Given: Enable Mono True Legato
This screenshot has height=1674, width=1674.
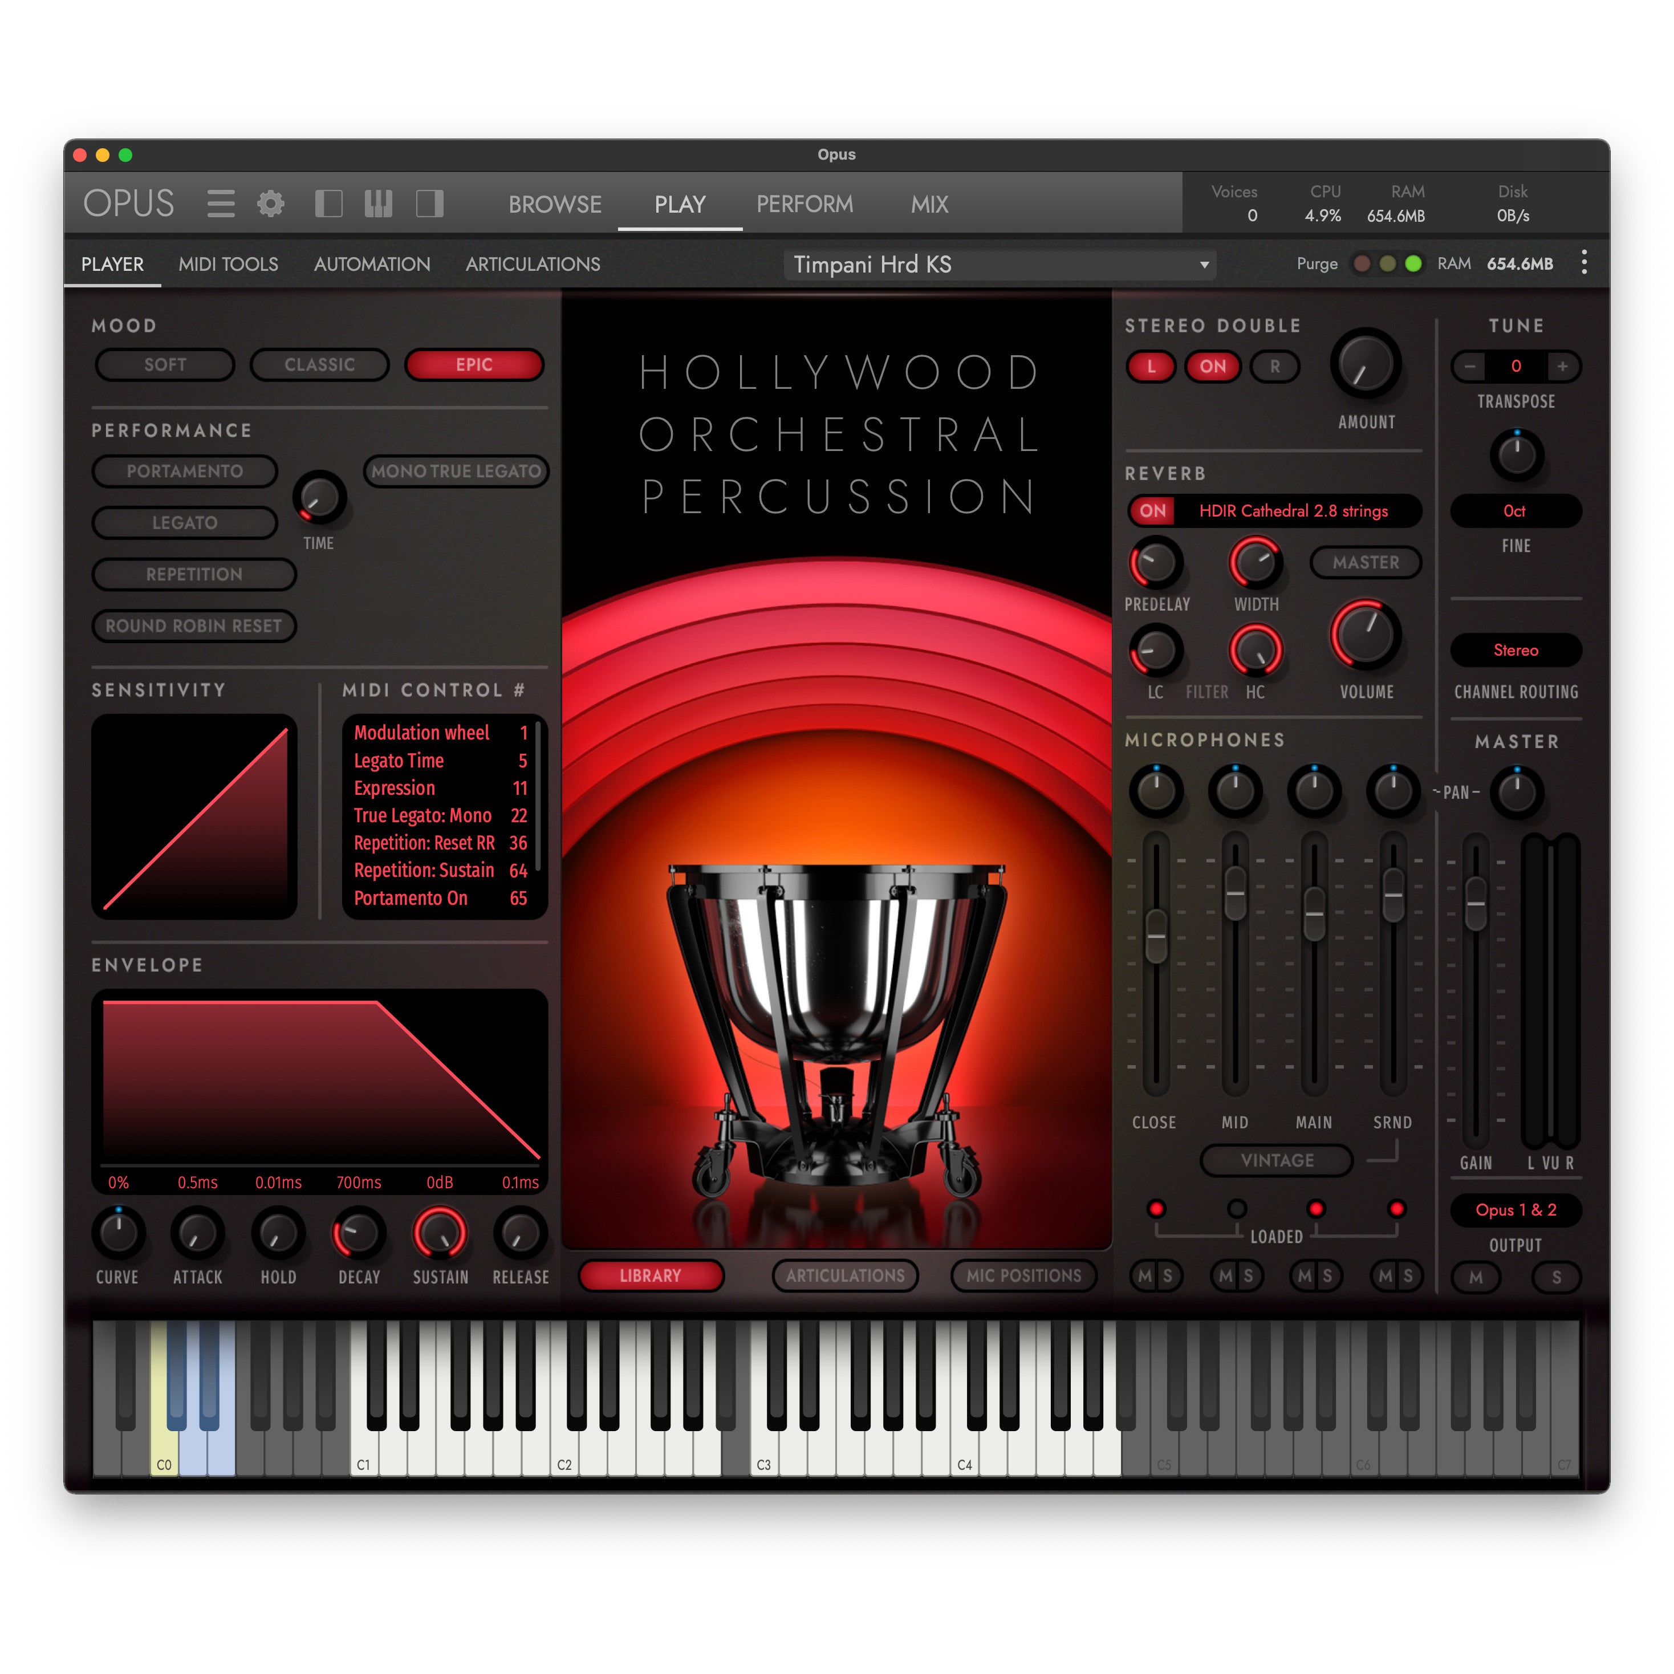Looking at the screenshot, I should [x=456, y=472].
